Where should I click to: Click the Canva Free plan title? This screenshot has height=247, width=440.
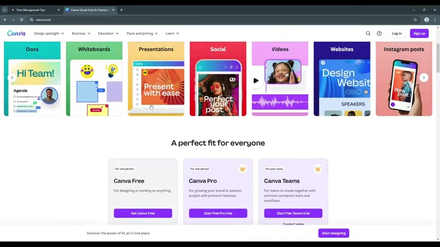click(x=129, y=181)
